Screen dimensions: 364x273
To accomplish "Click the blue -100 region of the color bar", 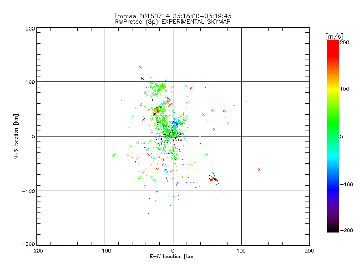I will tap(333, 184).
